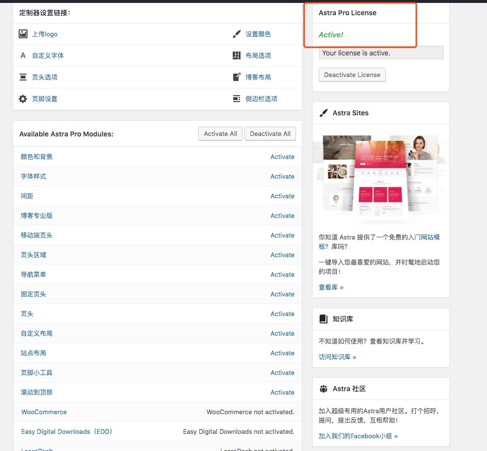487x451 pixels.
Task: Click the 页头选项 header icon
Action: (x=23, y=77)
